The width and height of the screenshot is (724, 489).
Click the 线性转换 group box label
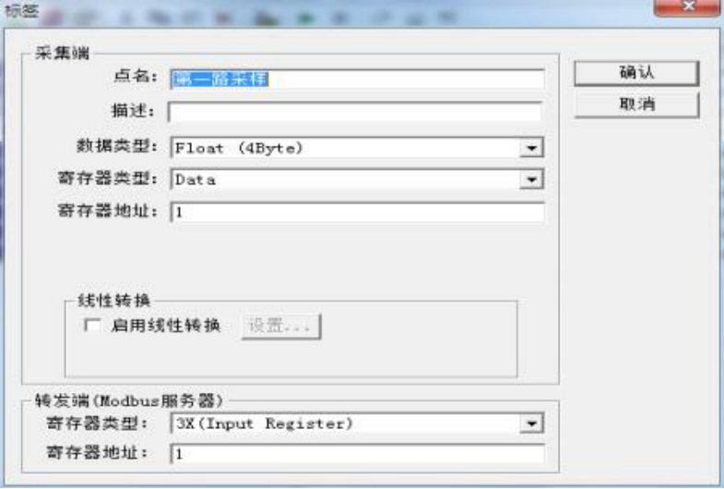coord(114,301)
